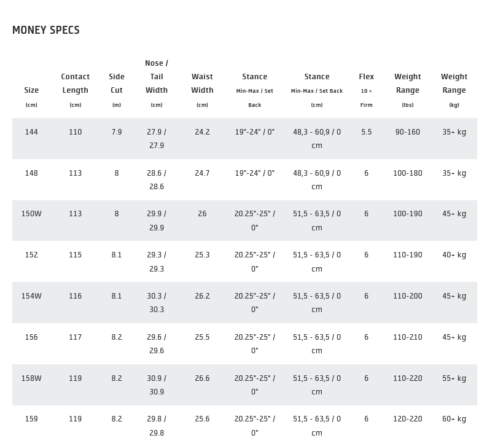Screen dimensions: 487x446
Task: Click the 7.9 side cut value
Action: [x=117, y=132]
